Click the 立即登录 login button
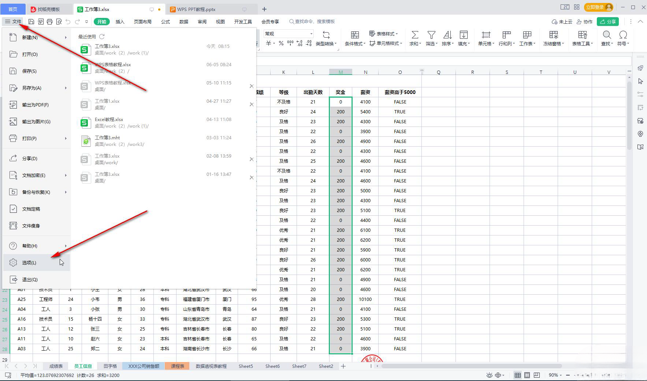The image size is (647, 381). [x=599, y=7]
